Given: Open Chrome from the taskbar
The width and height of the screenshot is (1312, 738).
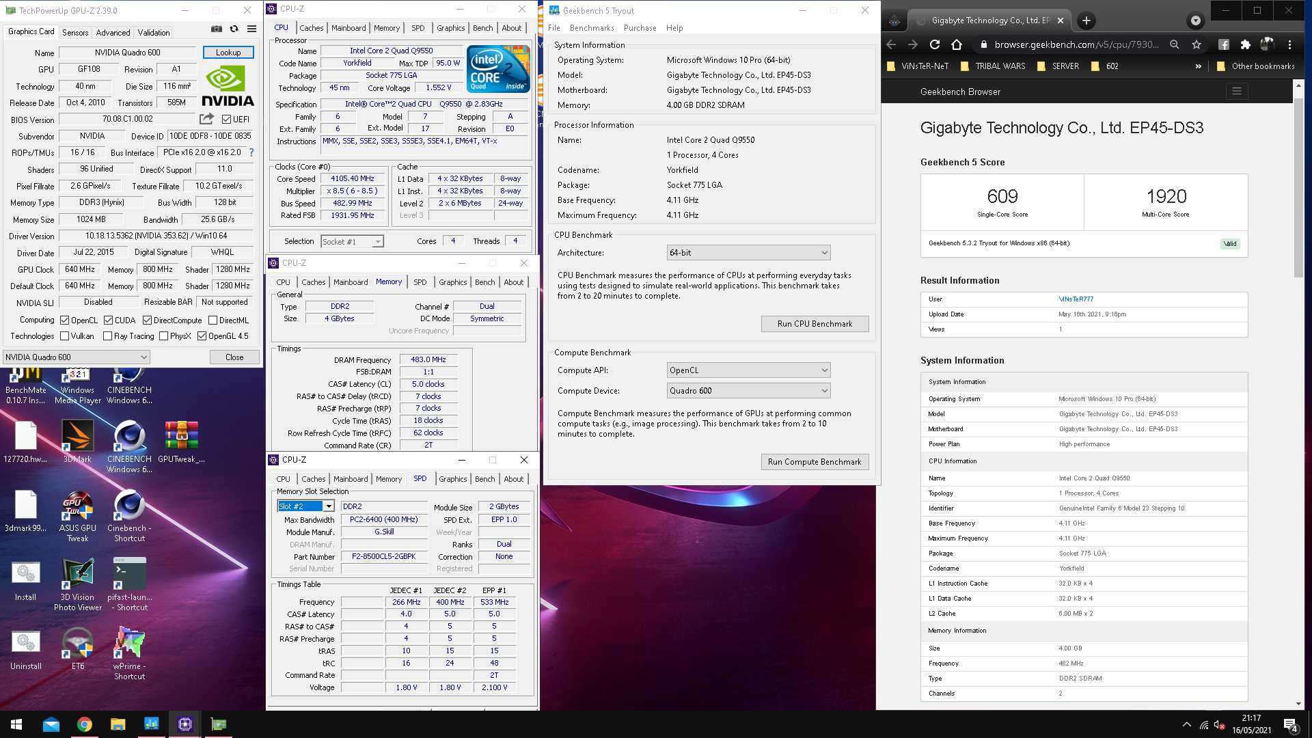Looking at the screenshot, I should pos(85,724).
